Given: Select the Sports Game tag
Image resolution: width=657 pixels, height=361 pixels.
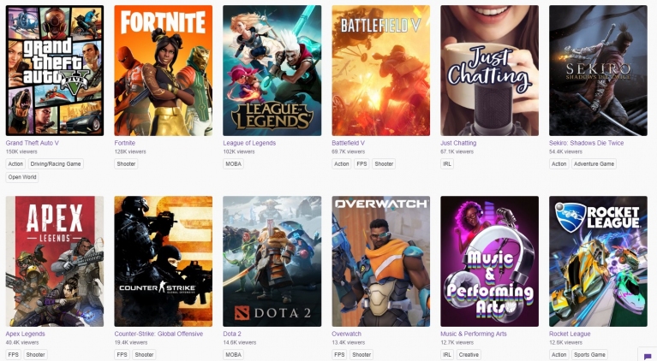Looking at the screenshot, I should coord(589,355).
